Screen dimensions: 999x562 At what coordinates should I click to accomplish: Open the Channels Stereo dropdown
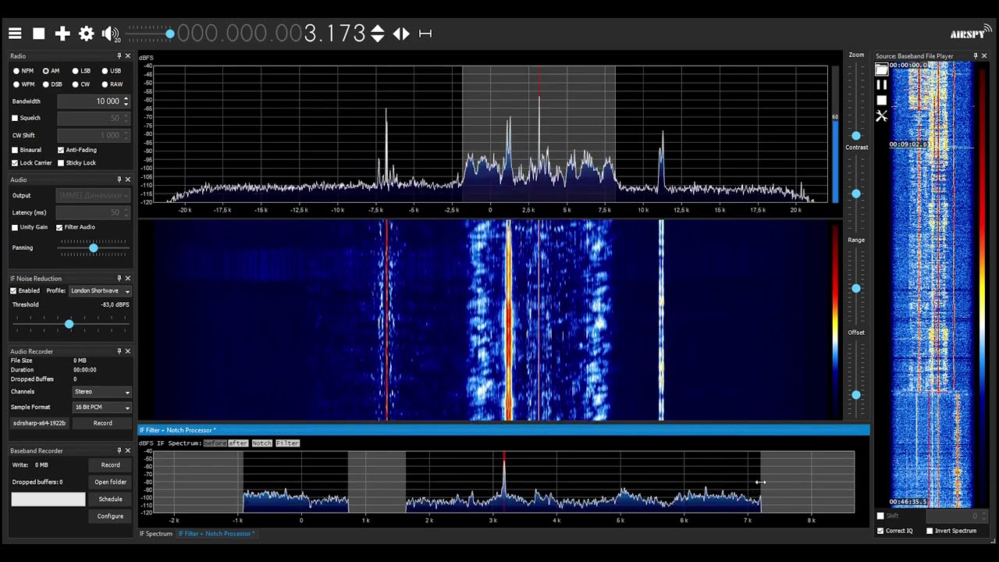coord(101,392)
